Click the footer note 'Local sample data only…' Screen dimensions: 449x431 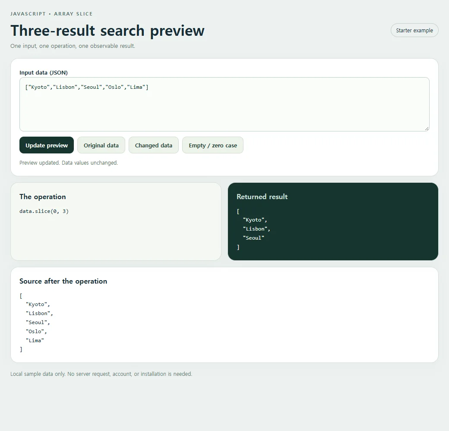click(x=101, y=374)
